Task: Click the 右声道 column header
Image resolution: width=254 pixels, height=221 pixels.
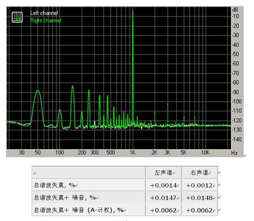Action: pos(199,172)
